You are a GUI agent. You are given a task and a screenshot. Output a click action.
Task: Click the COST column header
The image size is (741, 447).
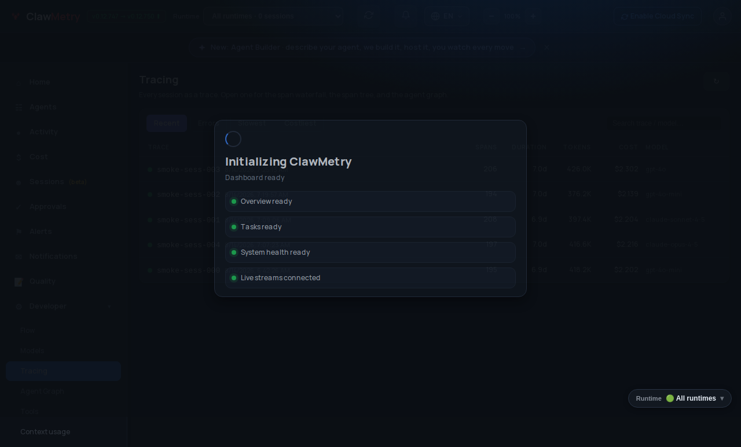coord(629,148)
